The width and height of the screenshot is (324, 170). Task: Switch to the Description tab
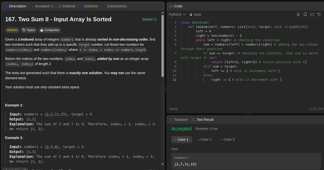coord(15,6)
